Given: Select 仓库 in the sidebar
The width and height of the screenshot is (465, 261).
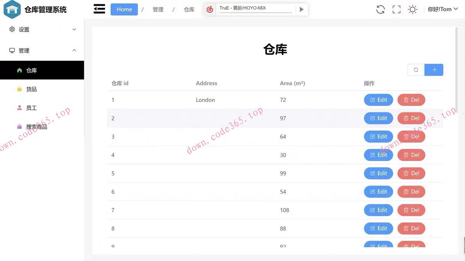Looking at the screenshot, I should tap(42, 70).
